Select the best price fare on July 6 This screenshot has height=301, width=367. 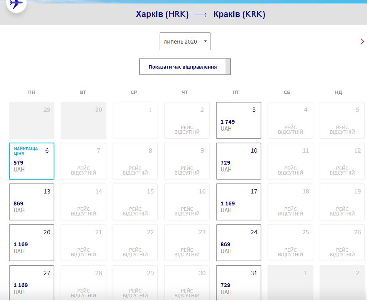(31, 161)
